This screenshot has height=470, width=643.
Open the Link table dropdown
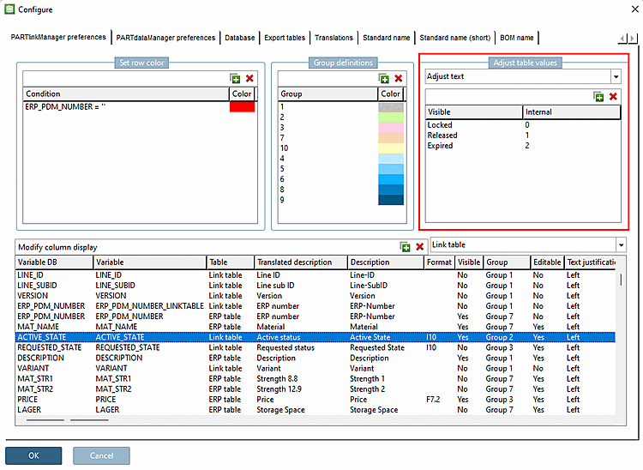621,245
